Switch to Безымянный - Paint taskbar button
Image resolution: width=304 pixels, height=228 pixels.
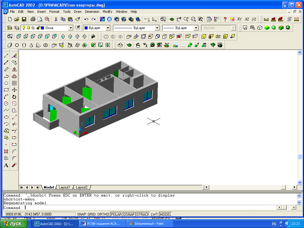tap(149, 224)
